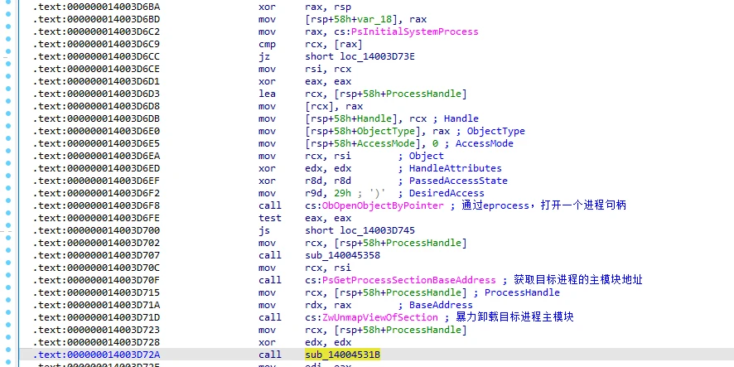This screenshot has height=367, width=734.
Task: Click 'eax, eax' operands of test
Action: point(328,218)
